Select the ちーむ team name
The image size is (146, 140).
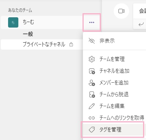pyautogui.click(x=28, y=22)
